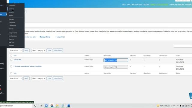Show hidden system tray icons

(178, 106)
